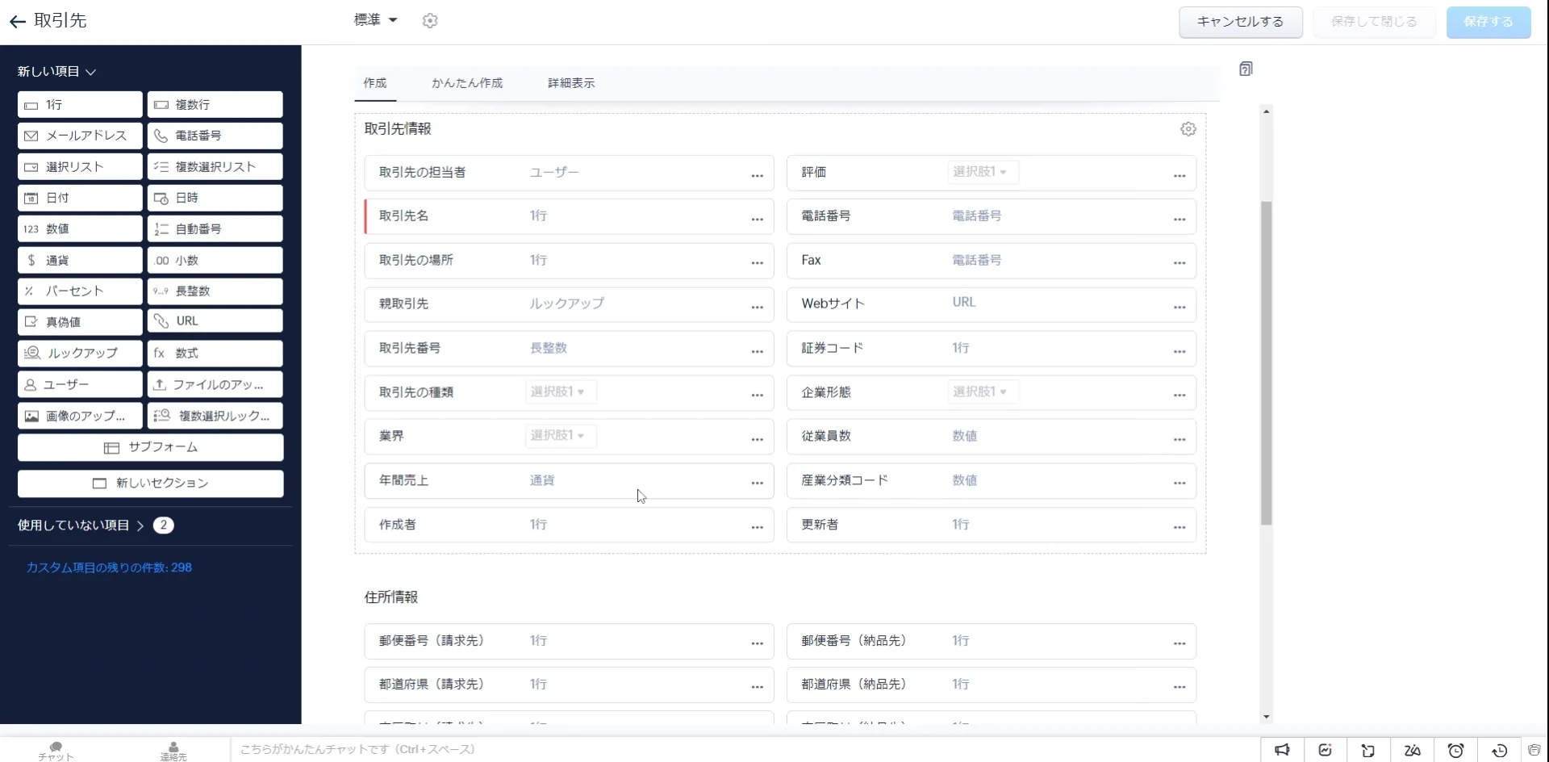Add a サブフォーム subform
1549x762 pixels.
151,447
